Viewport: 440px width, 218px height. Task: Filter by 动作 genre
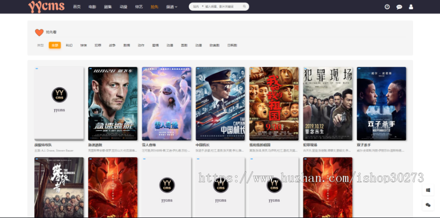(x=141, y=45)
